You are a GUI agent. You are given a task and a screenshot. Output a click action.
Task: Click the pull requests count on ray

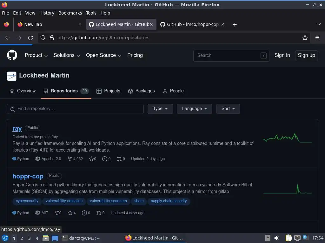(x=121, y=159)
